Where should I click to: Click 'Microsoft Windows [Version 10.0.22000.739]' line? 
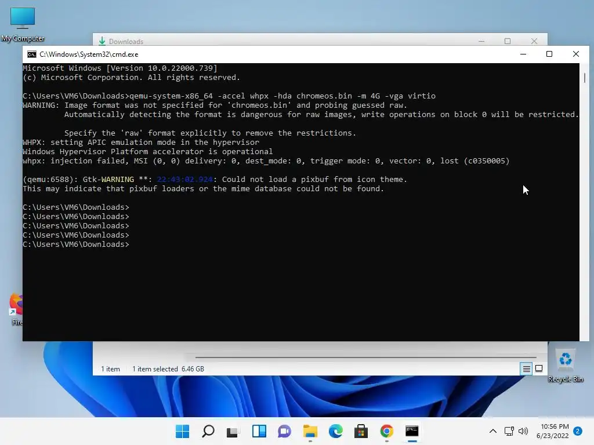click(x=120, y=68)
